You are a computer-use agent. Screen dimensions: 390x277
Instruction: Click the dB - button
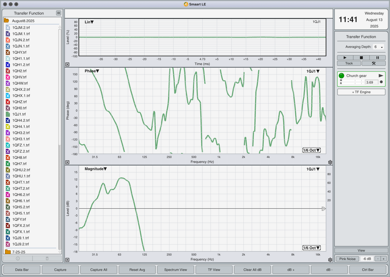(x=329, y=269)
